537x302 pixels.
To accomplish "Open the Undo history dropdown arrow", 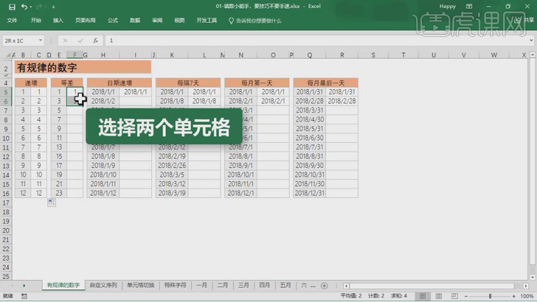I will 30,7.
